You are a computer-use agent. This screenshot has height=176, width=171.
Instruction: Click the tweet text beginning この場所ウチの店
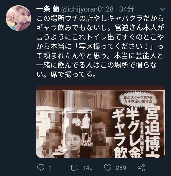click(100, 46)
